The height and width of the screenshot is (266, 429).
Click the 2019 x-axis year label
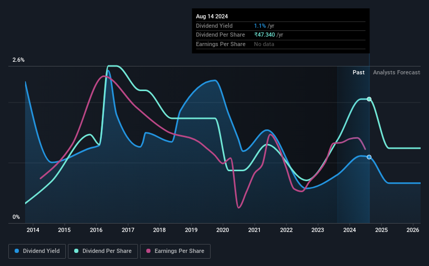click(x=191, y=230)
